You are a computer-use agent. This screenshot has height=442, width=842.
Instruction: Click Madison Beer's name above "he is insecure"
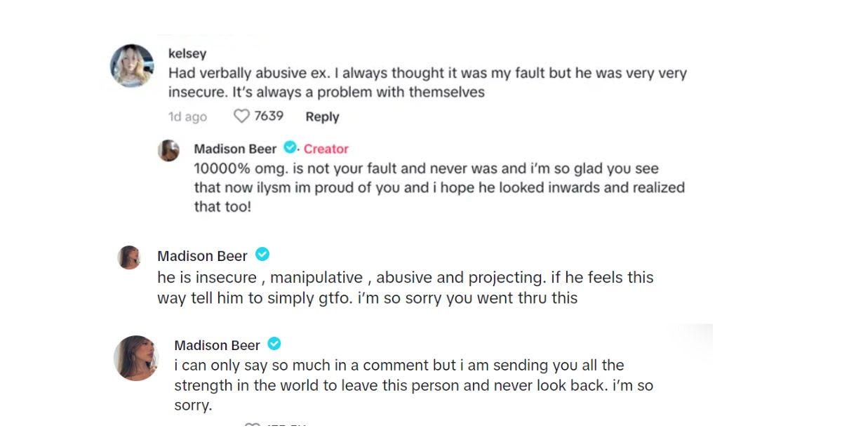(x=202, y=256)
